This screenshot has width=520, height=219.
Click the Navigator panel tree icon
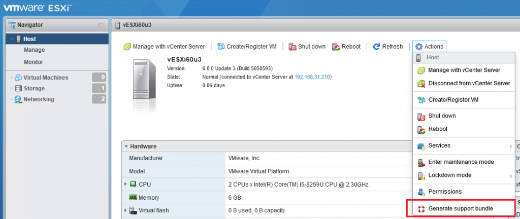coord(12,25)
